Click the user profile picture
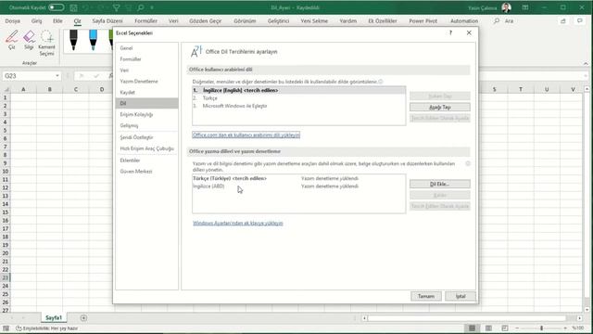The width and height of the screenshot is (593, 334). (507, 7)
